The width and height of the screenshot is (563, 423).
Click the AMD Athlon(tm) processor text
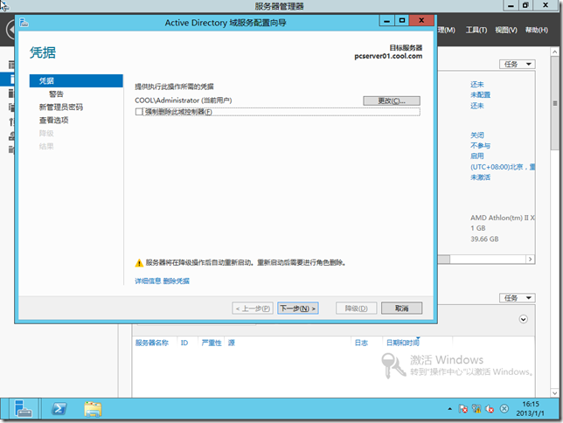click(503, 218)
